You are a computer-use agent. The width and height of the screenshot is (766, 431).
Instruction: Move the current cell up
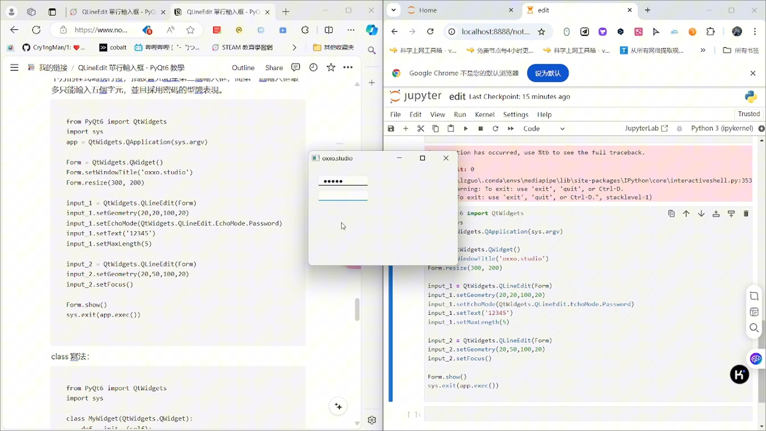[x=686, y=214]
